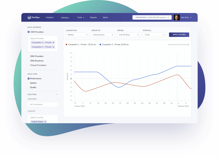Open Interval 1 Day dropdown
Screen dimensions: 219x157
(x=154, y=35)
